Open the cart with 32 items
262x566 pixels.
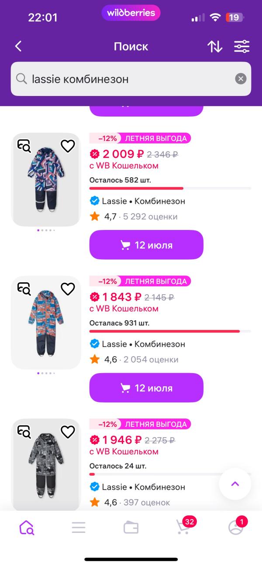[183, 528]
